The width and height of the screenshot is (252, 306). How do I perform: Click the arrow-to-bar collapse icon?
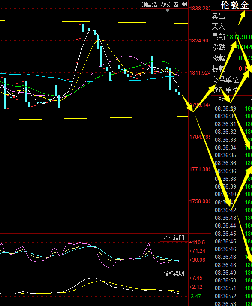pos(184,4)
